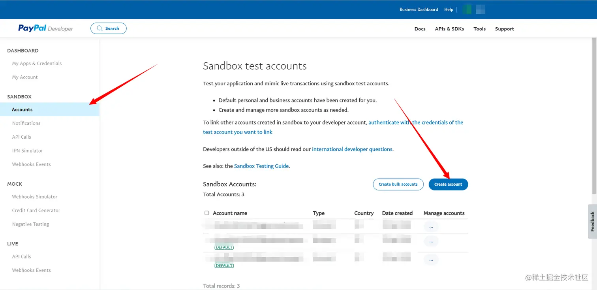Click the DASHBOARD section heading
Screen dimensions: 597x290
pos(23,51)
